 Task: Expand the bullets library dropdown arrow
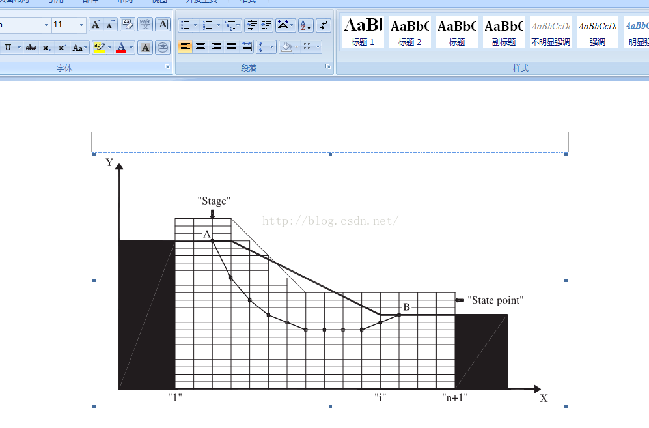[195, 25]
